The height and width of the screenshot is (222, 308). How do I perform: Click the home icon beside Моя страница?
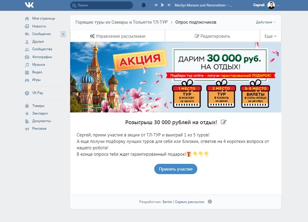pos(27,19)
